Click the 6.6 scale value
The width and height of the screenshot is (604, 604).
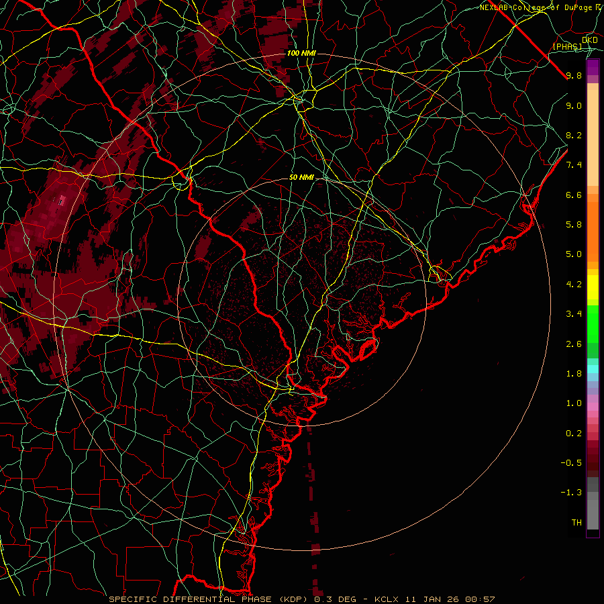(574, 195)
